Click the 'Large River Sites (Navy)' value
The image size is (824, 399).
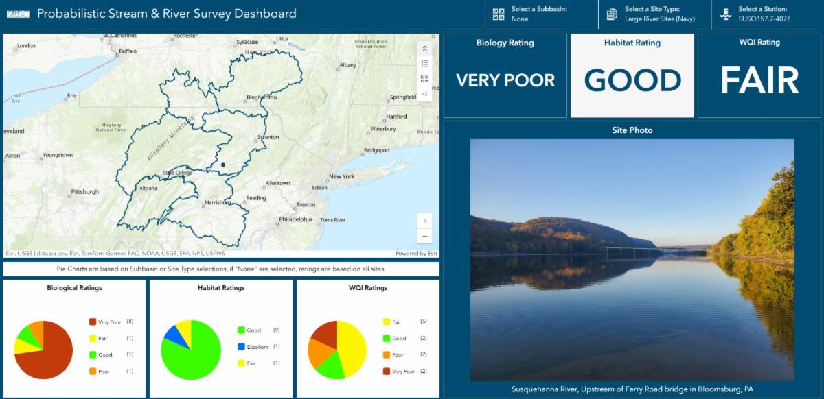pyautogui.click(x=660, y=19)
